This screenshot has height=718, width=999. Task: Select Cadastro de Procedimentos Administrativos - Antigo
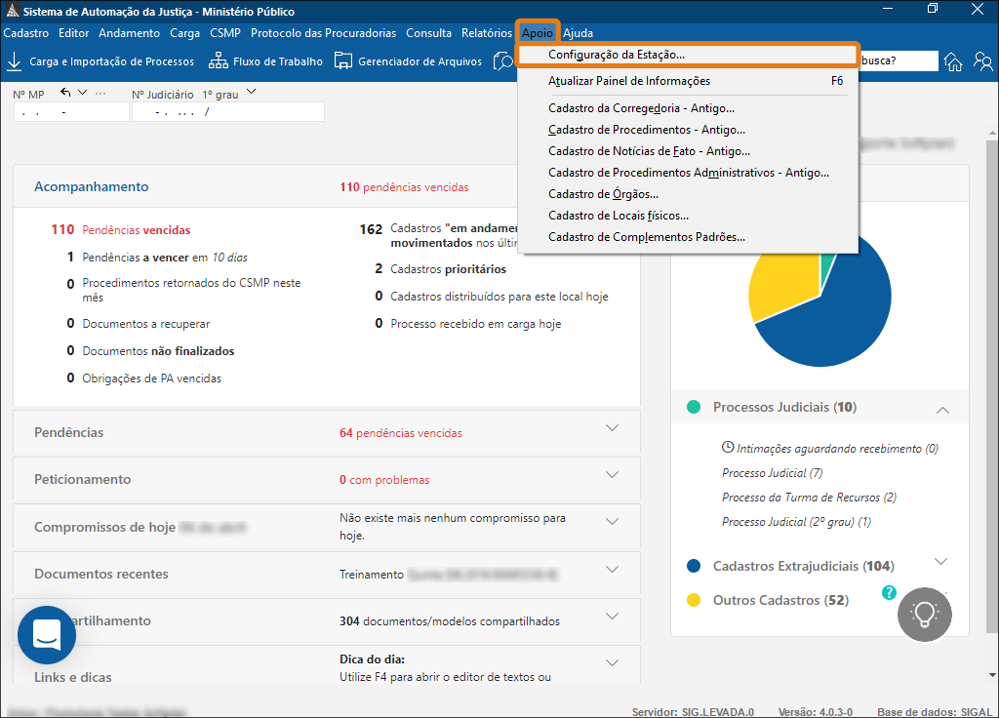[x=688, y=173]
